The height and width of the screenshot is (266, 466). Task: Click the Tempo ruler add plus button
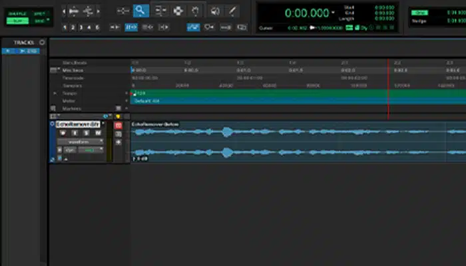[126, 93]
